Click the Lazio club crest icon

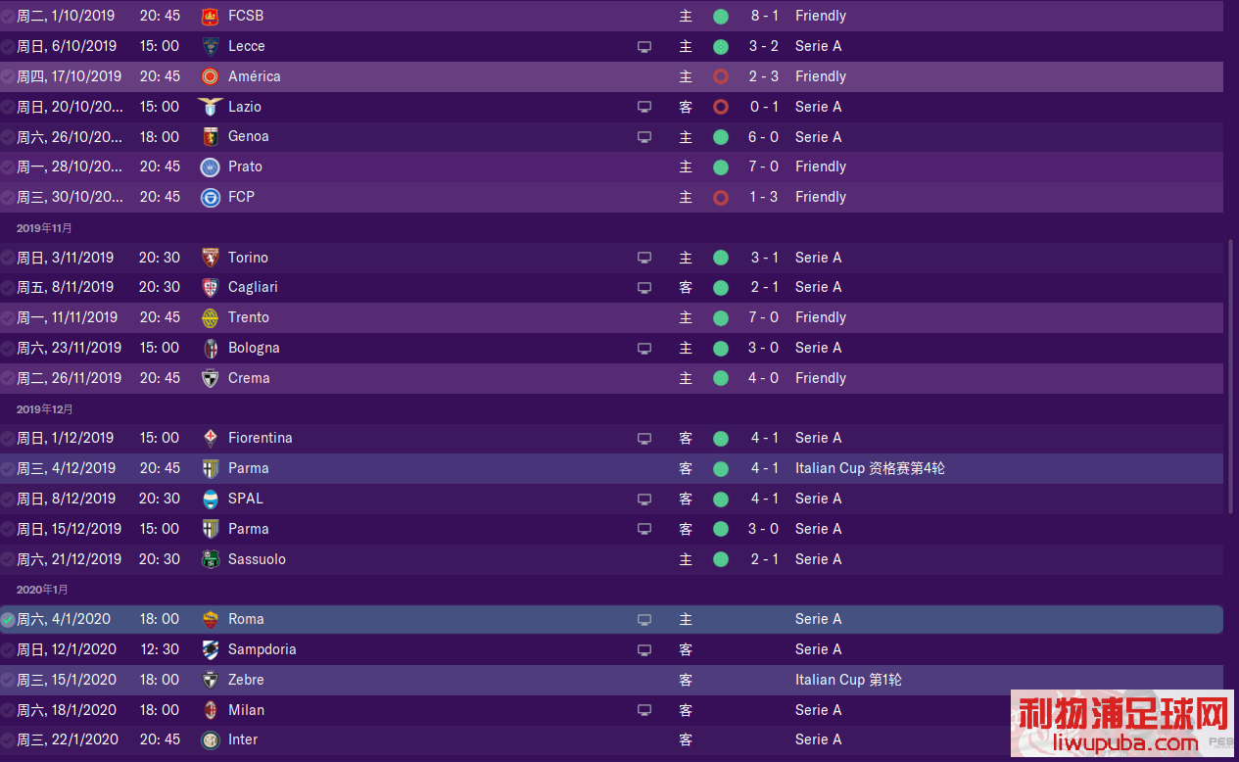210,107
